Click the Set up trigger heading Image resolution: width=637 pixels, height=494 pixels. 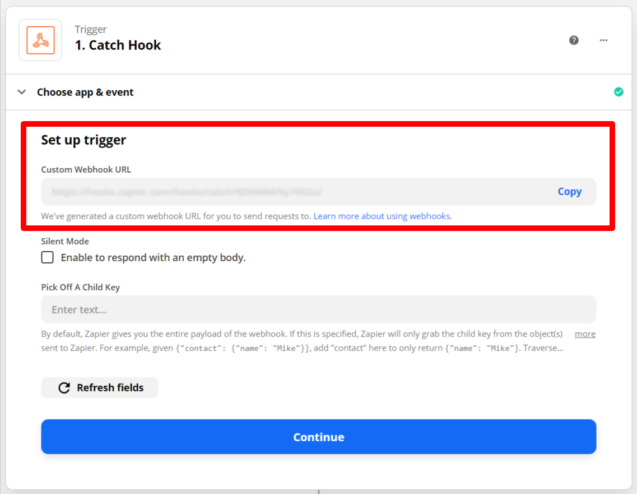pyautogui.click(x=83, y=140)
